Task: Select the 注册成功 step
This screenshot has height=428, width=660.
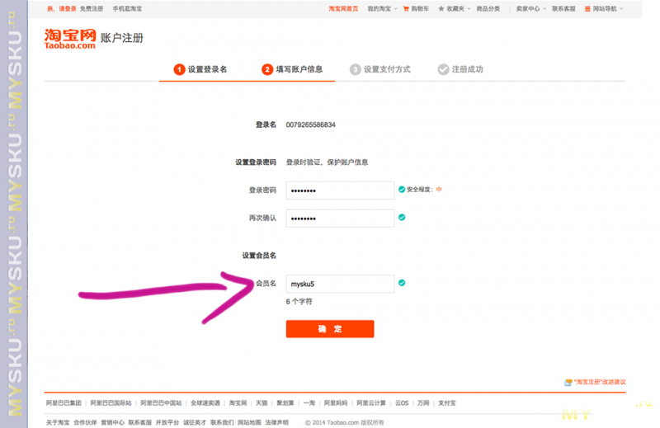Action: (460, 69)
